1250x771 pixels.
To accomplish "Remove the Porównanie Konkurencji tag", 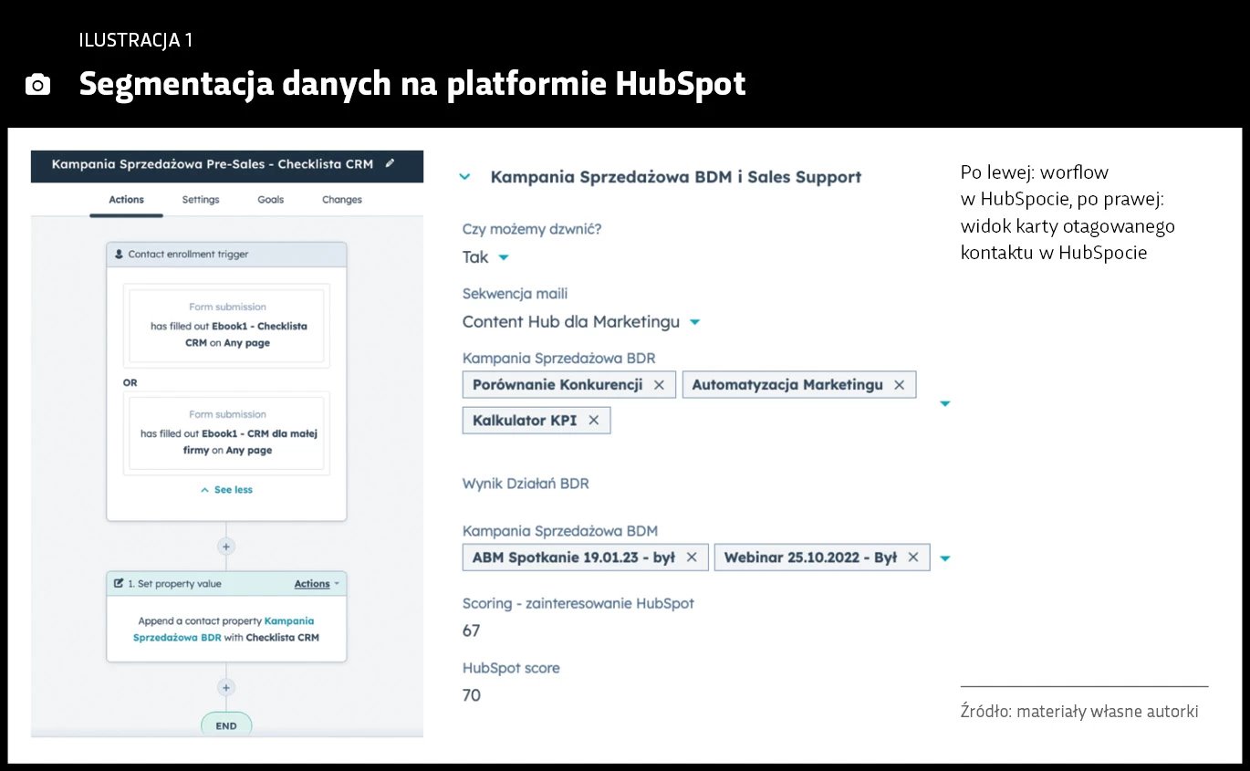I will pos(659,385).
